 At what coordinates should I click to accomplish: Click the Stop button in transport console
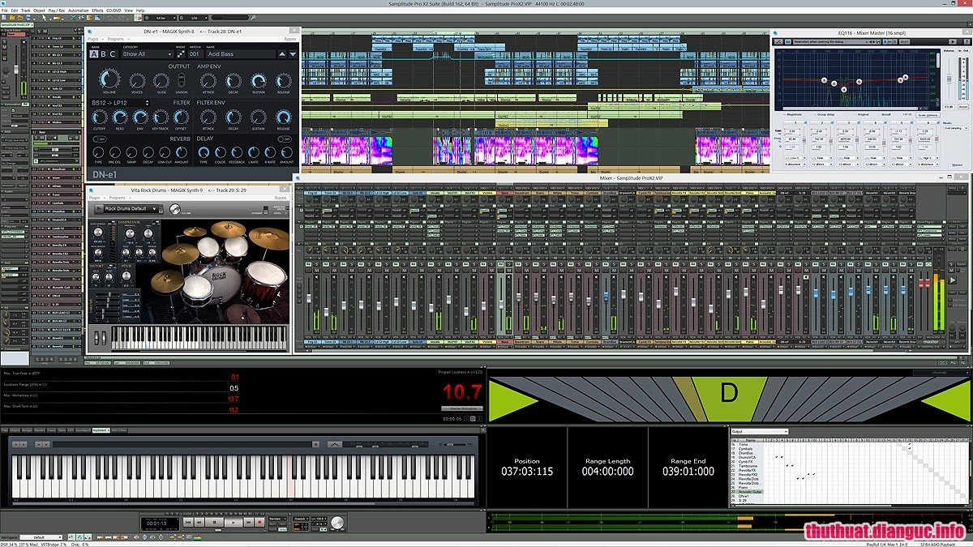pos(214,523)
